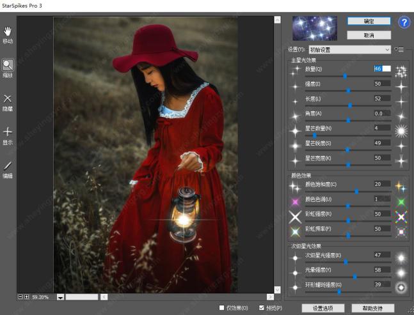Image resolution: width=414 pixels, height=315 pixels.
Task: Open the zoom percentage dropdown arrow
Action: point(60,297)
